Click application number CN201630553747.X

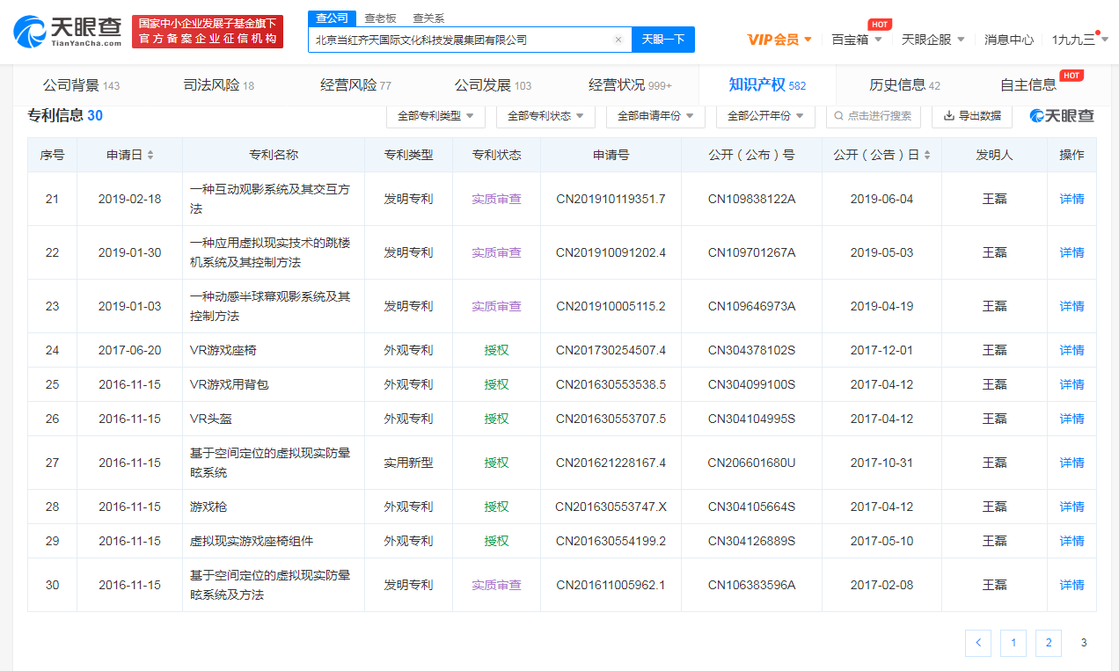tap(611, 507)
